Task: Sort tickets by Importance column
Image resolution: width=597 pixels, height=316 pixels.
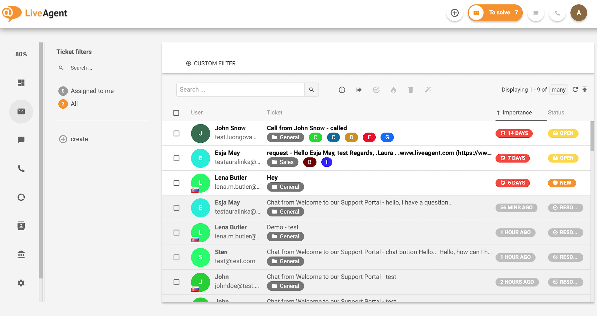Action: click(x=517, y=112)
